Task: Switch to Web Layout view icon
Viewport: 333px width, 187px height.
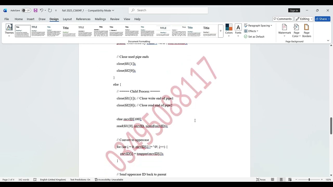Action: point(290,179)
